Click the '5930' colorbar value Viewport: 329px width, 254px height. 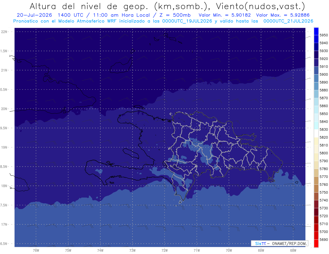click(324, 51)
